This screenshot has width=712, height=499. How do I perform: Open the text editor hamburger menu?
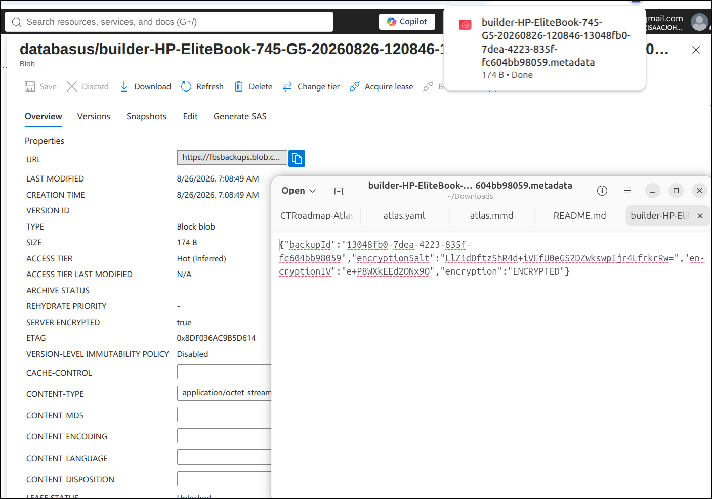(627, 191)
